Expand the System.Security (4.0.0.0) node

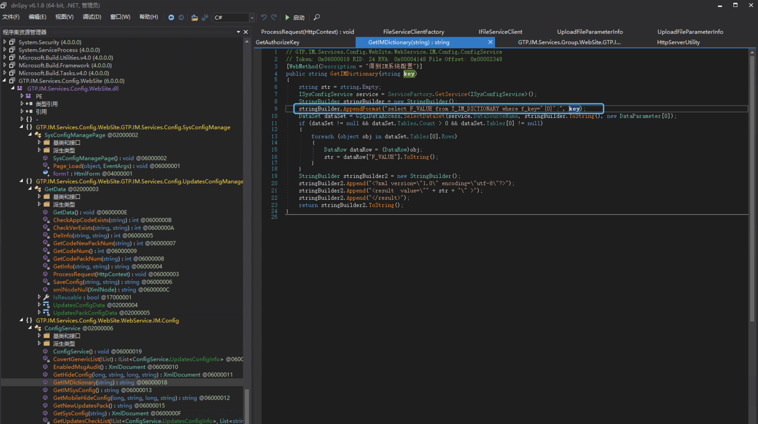coord(5,43)
